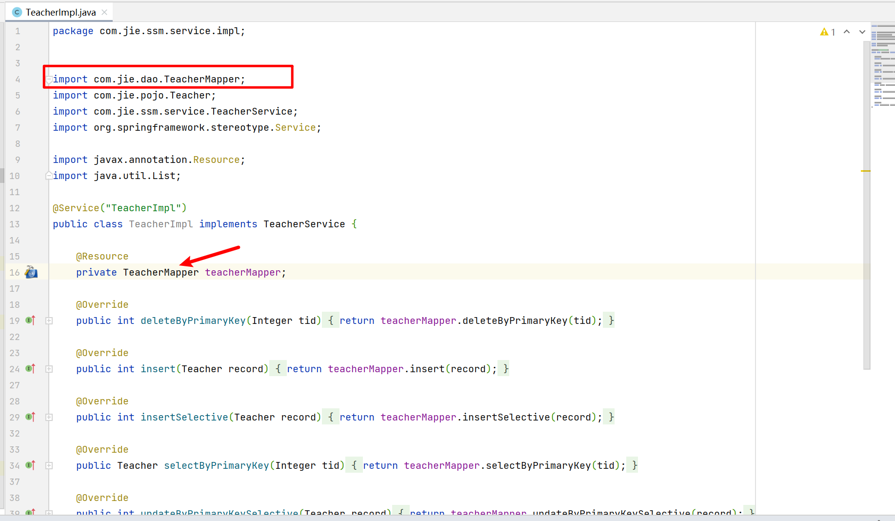
Task: Click the insertSelective method name on line 29
Action: pyautogui.click(x=184, y=417)
